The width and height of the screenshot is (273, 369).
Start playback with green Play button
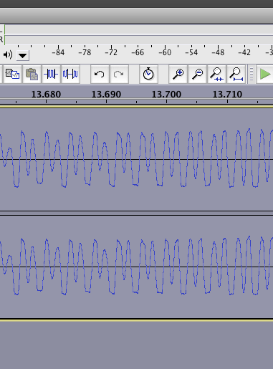coord(265,74)
